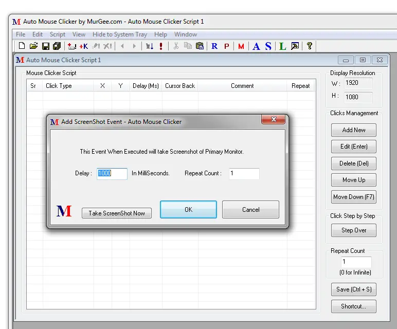Cancel the Add ScreenShot Event dialog
This screenshot has height=329, width=397.
pyautogui.click(x=251, y=209)
